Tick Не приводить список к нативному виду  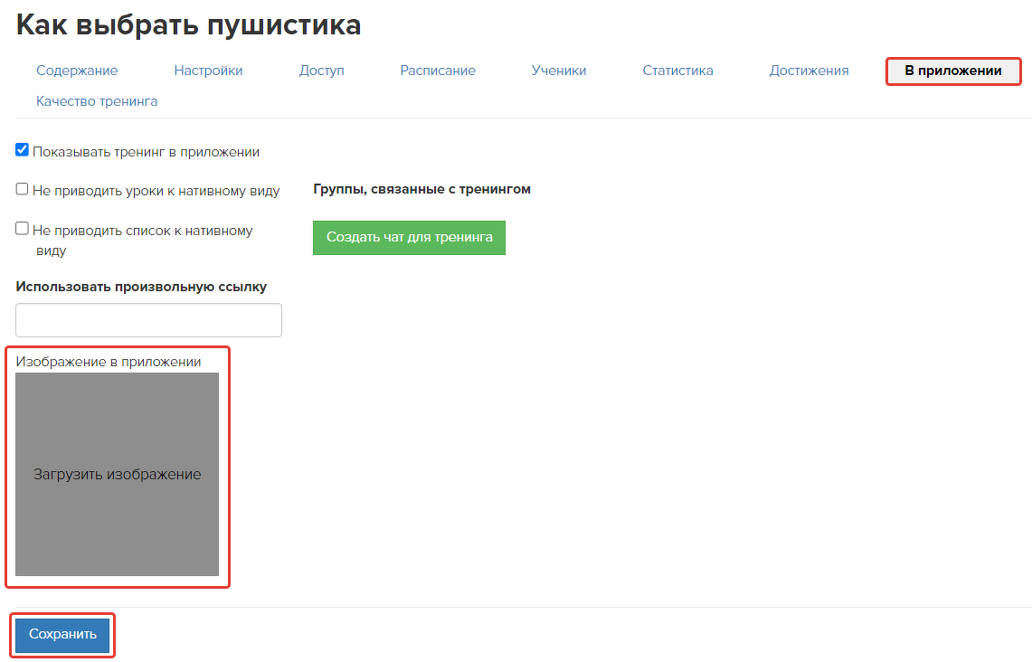(23, 229)
